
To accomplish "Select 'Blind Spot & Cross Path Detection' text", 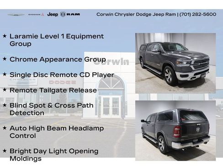I will [52, 109].
